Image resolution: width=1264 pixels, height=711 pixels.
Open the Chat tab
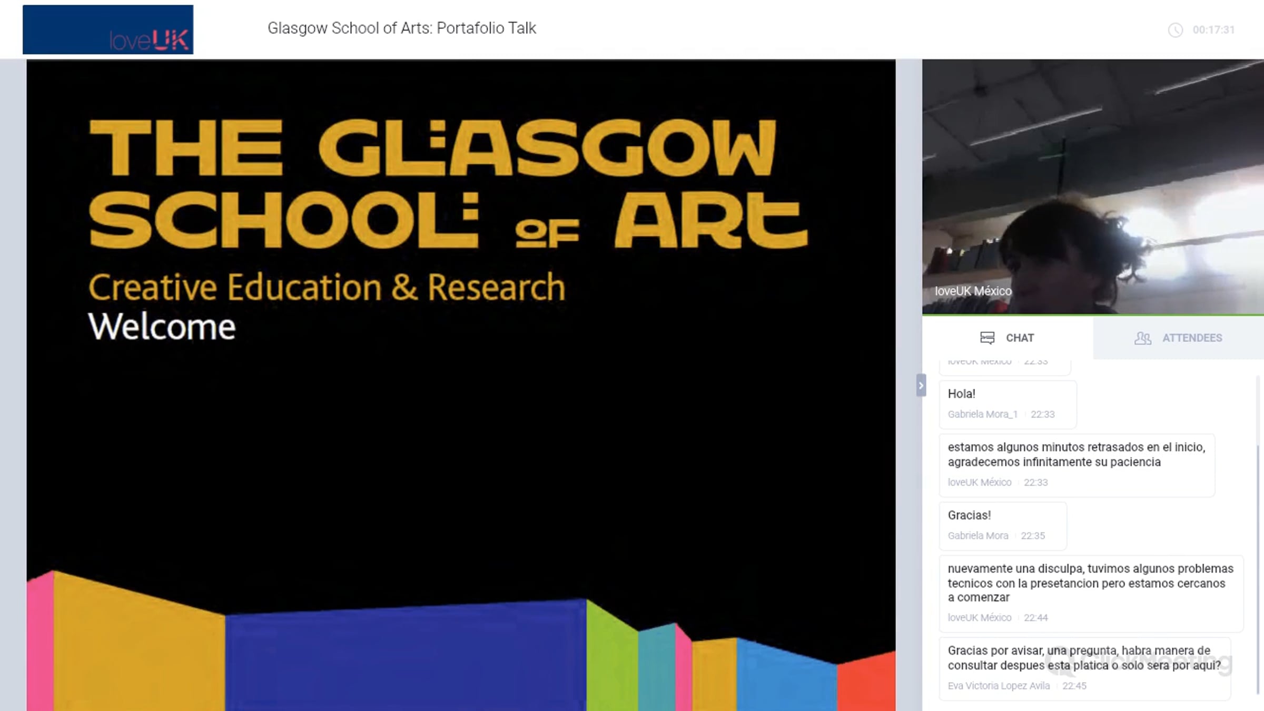coord(1008,338)
